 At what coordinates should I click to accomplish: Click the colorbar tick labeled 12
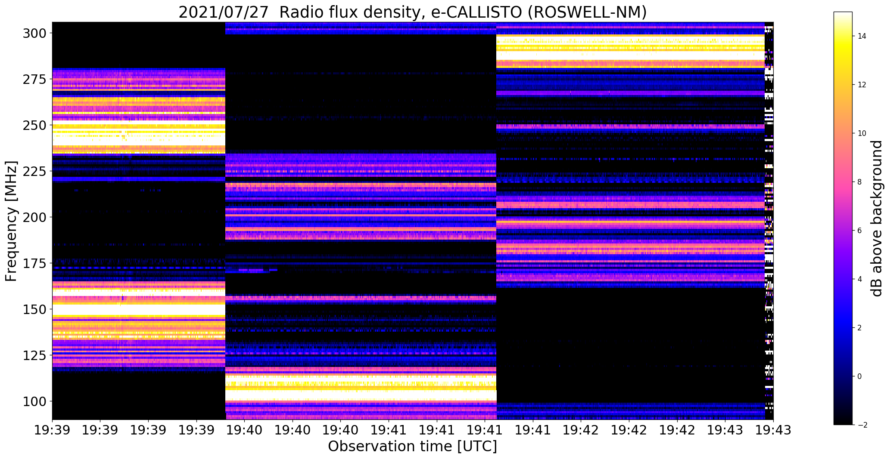862,85
